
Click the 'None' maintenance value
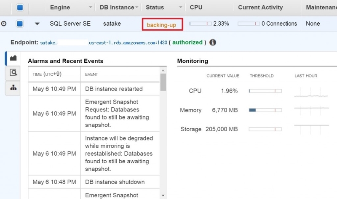click(313, 24)
